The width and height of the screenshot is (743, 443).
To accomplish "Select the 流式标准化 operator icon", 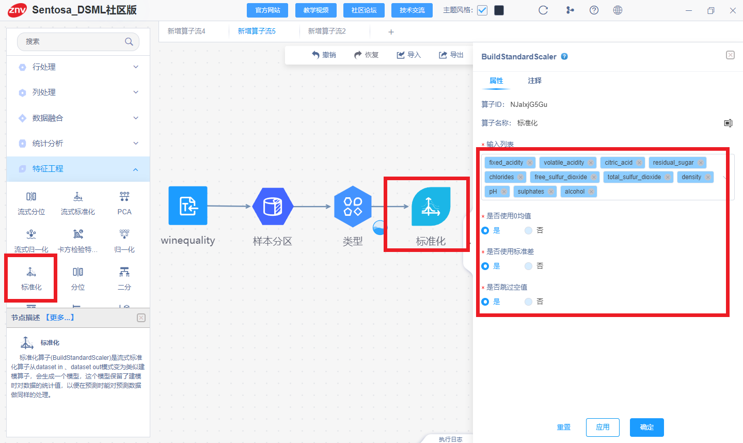I will [x=78, y=197].
